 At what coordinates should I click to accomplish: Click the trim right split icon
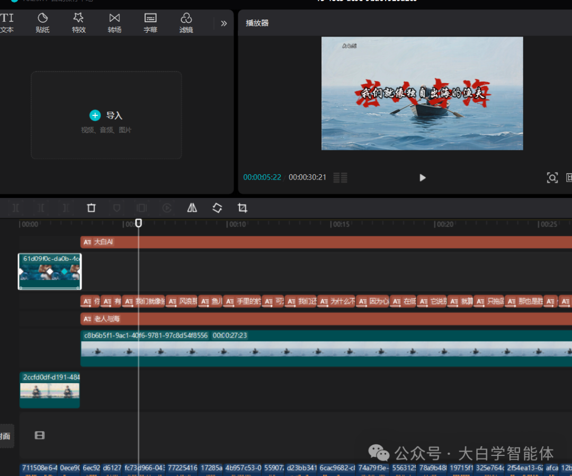pos(66,208)
